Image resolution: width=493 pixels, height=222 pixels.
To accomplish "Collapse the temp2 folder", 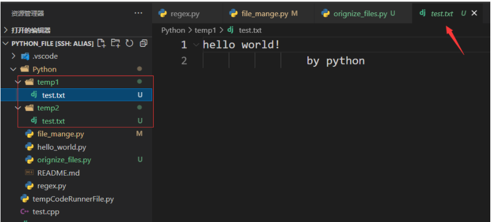I will click(x=18, y=108).
